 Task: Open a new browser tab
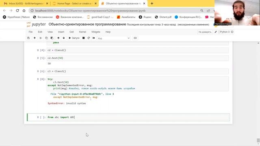pyautogui.click(x=152, y=4)
